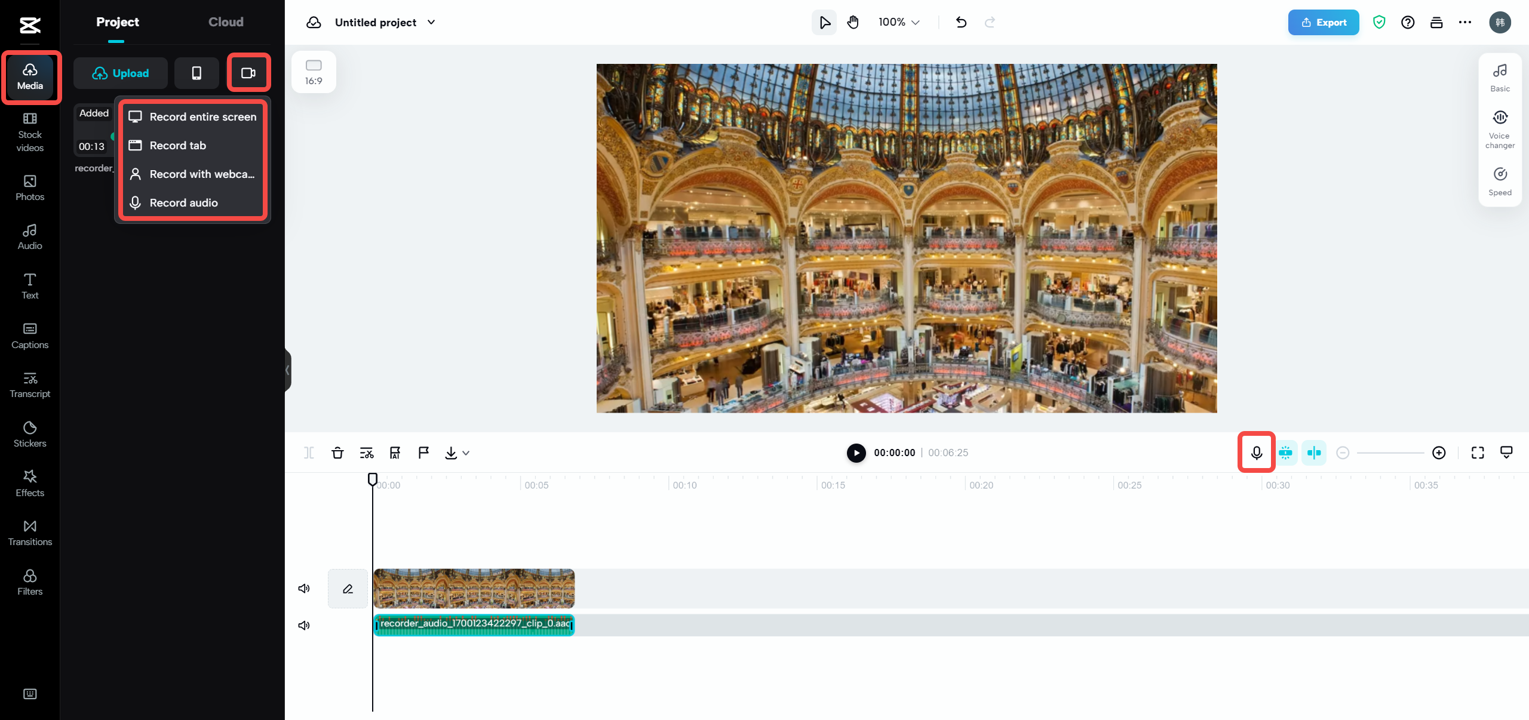Mute the video track
The height and width of the screenshot is (720, 1529).
(304, 589)
